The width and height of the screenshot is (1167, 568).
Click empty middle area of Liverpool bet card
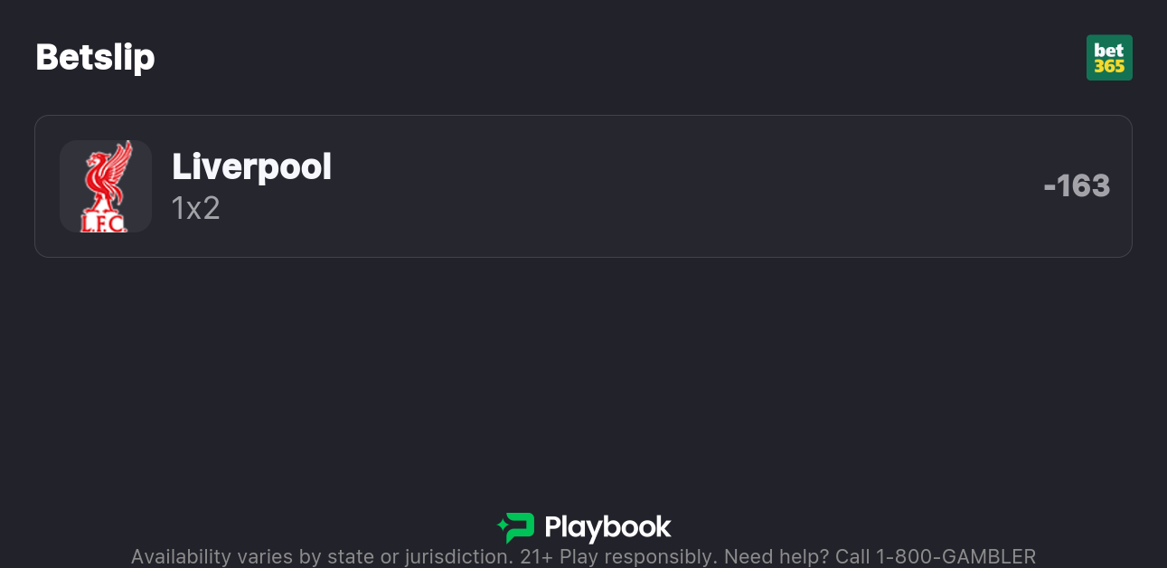coord(678,186)
